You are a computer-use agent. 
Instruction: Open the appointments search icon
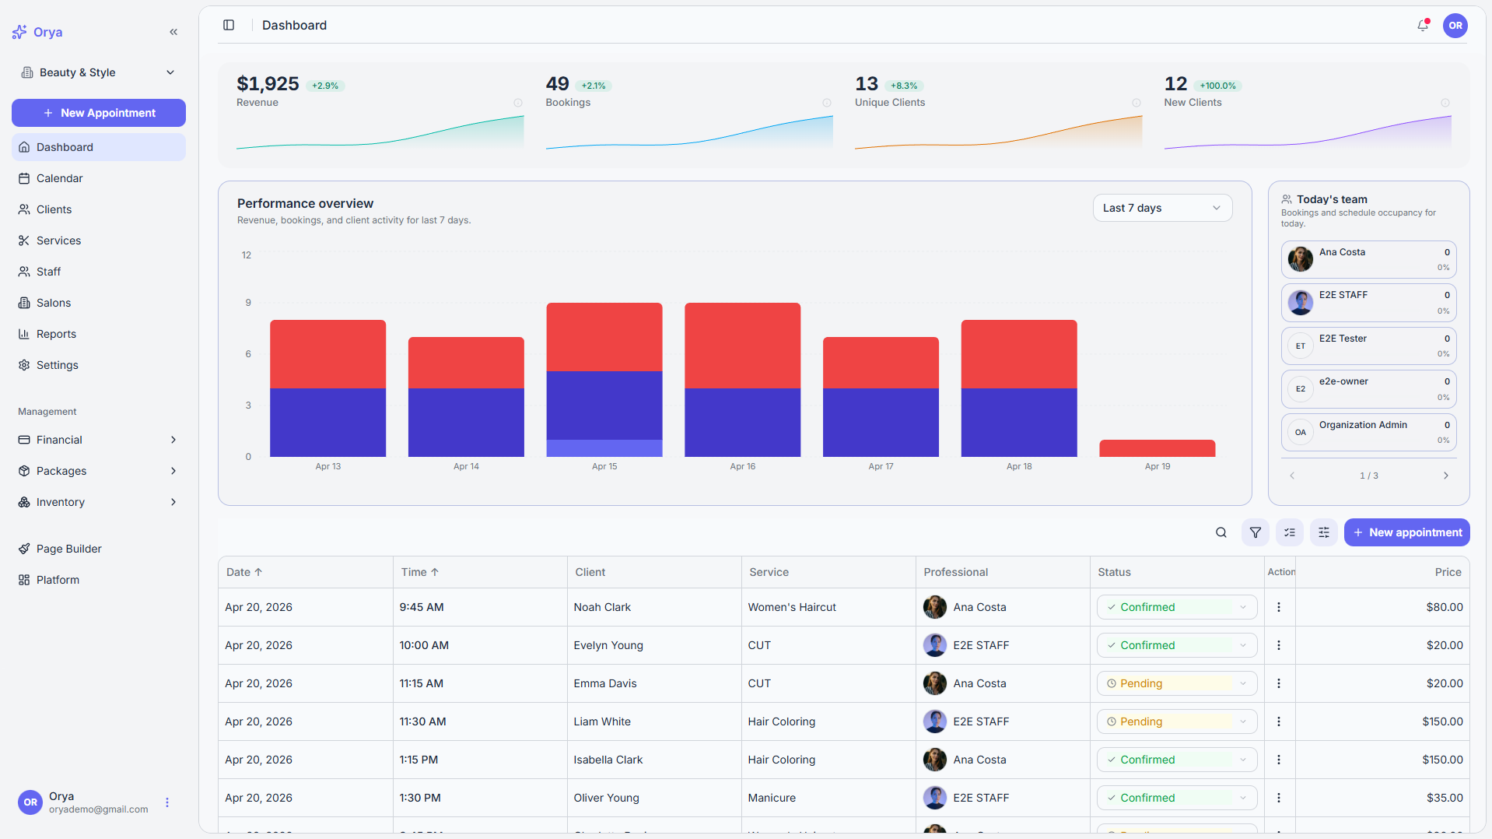click(x=1221, y=532)
